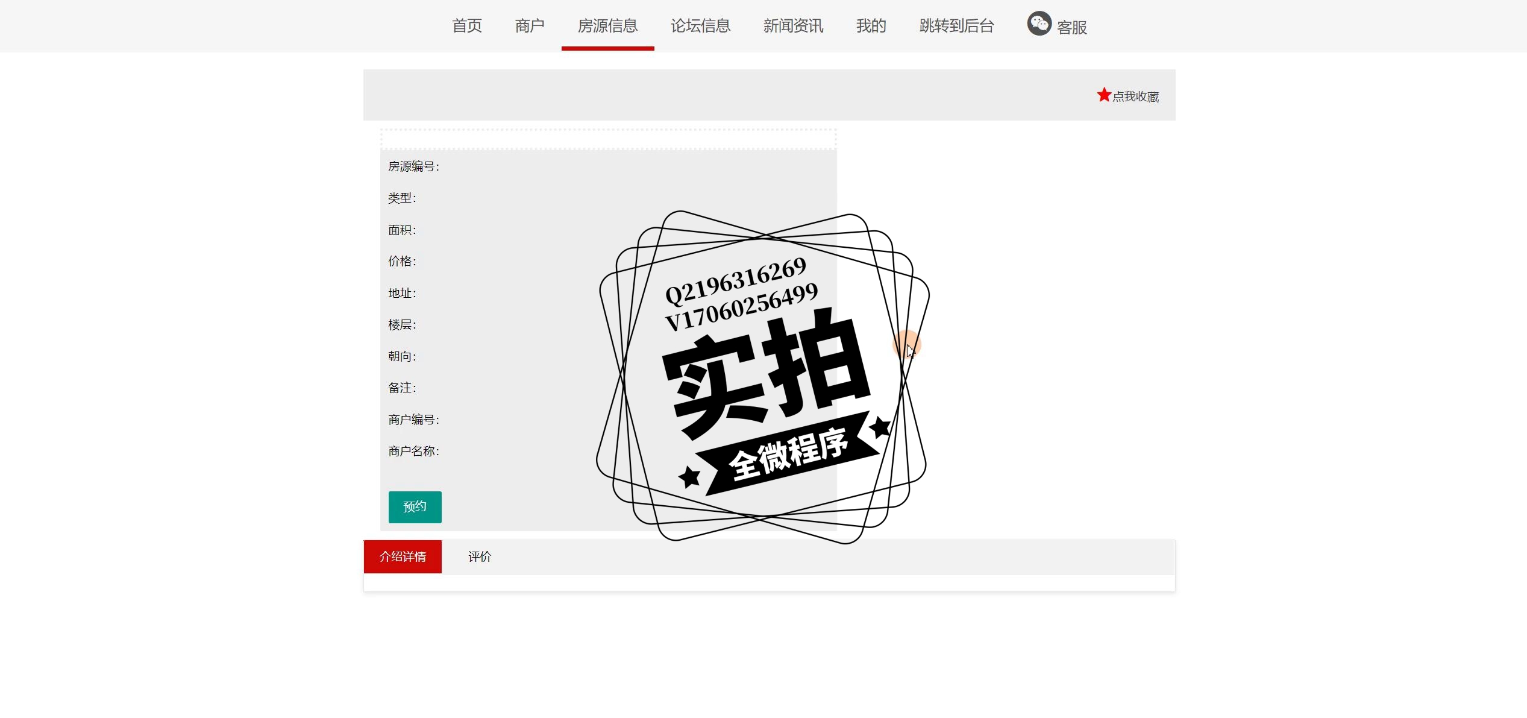Viewport: 1527px width, 718px height.
Task: Go to the 商户 page
Action: click(x=530, y=26)
